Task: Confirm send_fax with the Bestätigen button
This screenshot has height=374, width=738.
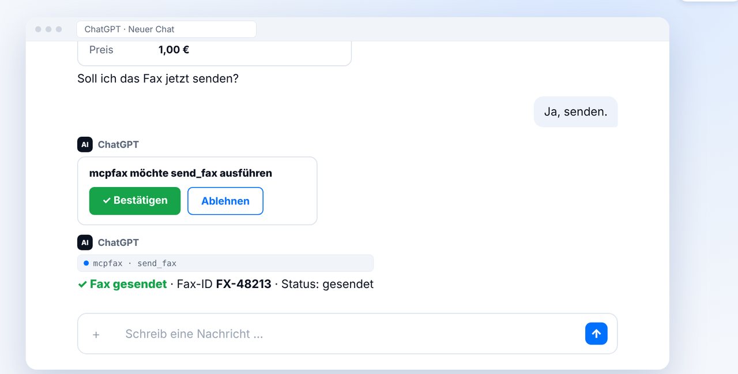Action: coord(135,201)
